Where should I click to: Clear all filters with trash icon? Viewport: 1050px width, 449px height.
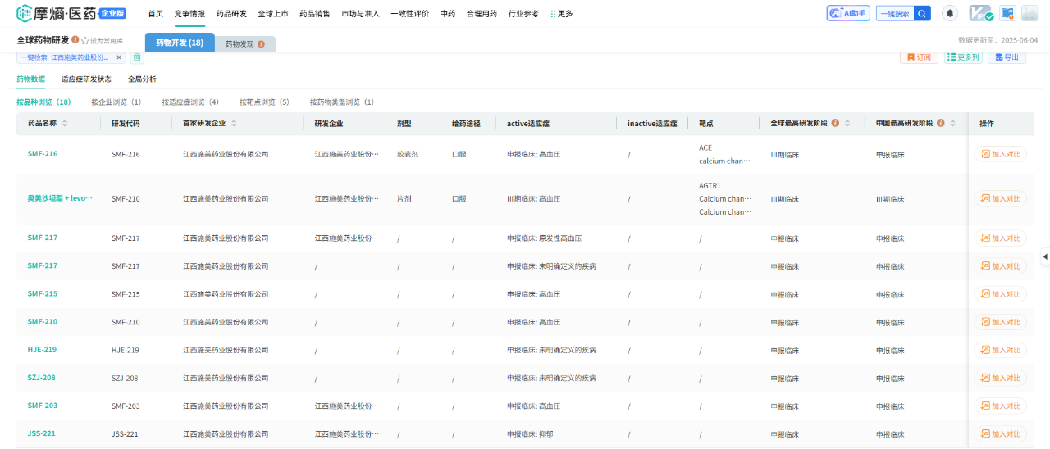[x=137, y=57]
